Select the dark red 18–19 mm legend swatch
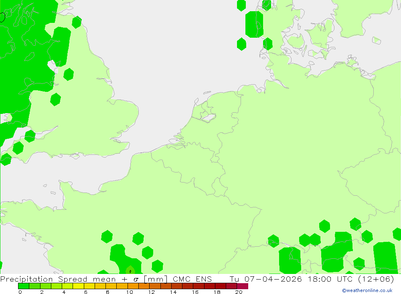This screenshot has width=401, height=294. tap(221, 286)
